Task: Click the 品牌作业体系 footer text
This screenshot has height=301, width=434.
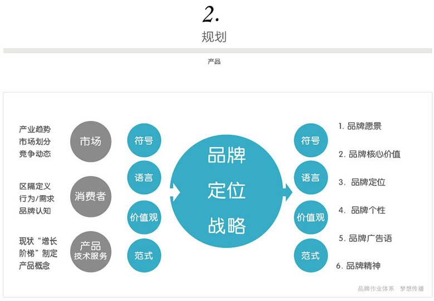Action: pos(376,288)
